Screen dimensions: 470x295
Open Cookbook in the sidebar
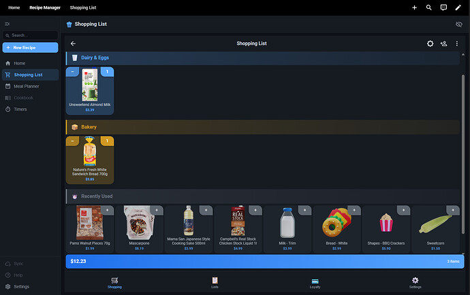[x=30, y=98]
